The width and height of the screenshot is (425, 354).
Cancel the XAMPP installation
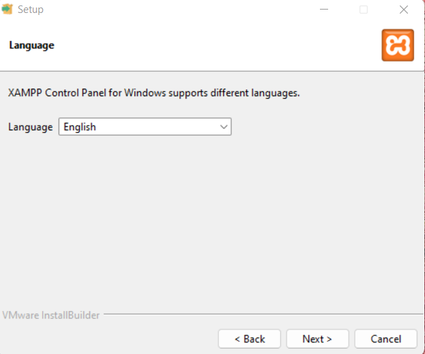[x=385, y=339]
